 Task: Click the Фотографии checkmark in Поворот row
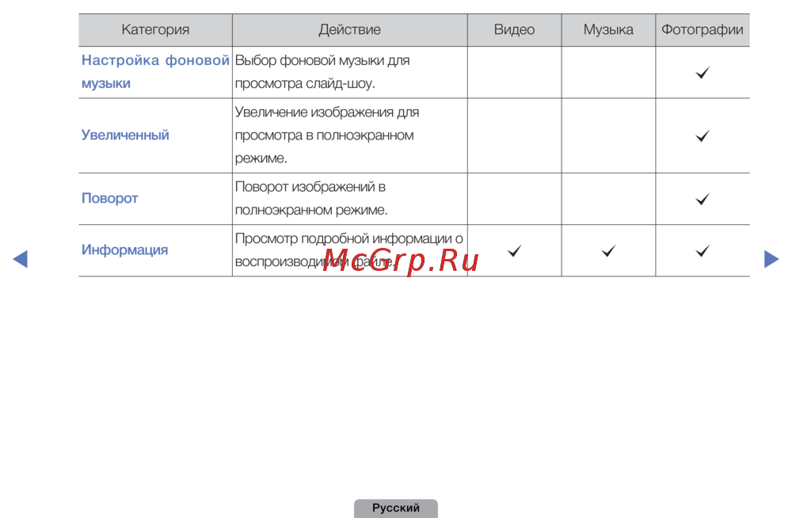pyautogui.click(x=702, y=199)
